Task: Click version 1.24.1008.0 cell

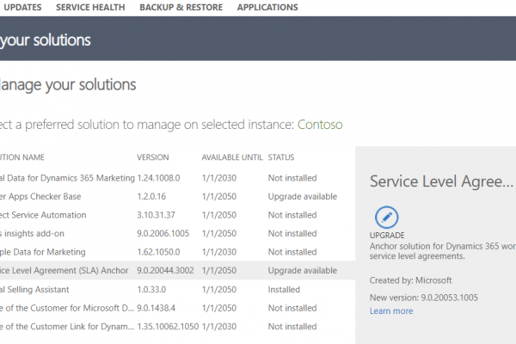Action: (x=158, y=178)
